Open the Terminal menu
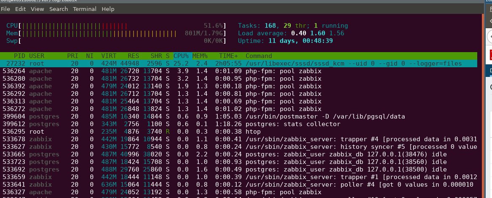The height and width of the screenshot is (198, 492). (84, 9)
